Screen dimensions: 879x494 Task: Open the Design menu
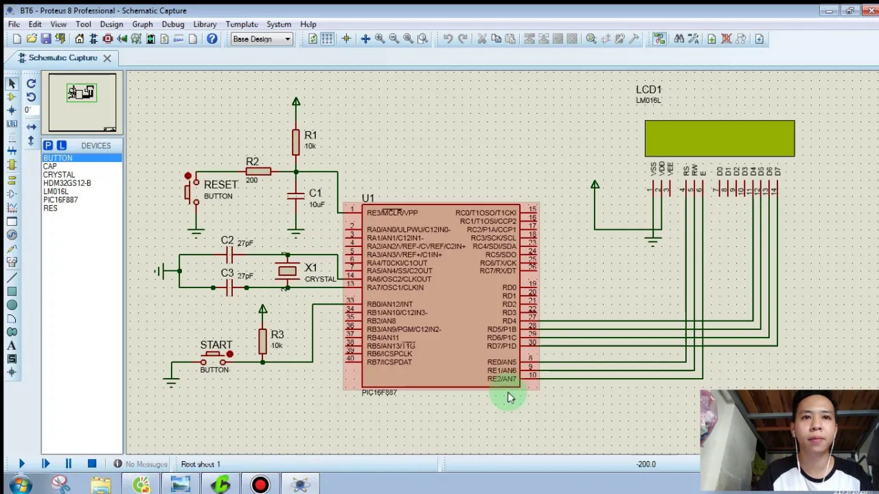pyautogui.click(x=111, y=24)
